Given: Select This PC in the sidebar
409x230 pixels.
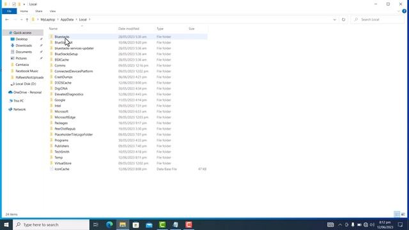Looking at the screenshot, I should [19, 101].
